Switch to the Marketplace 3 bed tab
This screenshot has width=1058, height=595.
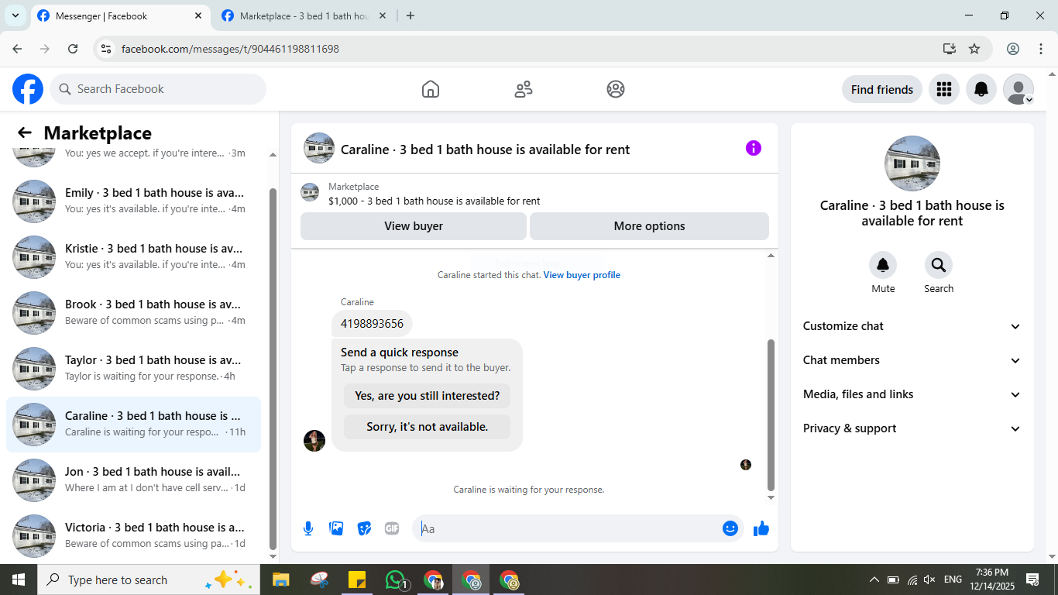click(x=304, y=15)
